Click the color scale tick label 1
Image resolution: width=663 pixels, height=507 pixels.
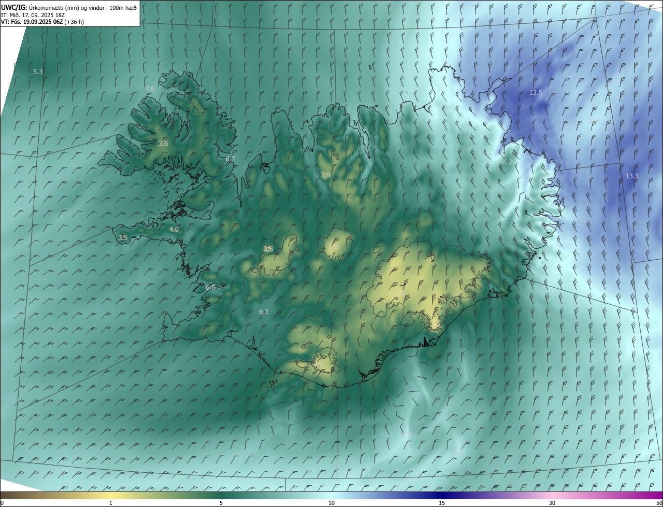point(111,503)
